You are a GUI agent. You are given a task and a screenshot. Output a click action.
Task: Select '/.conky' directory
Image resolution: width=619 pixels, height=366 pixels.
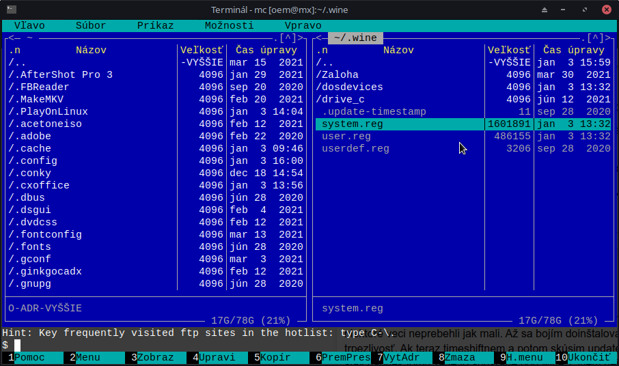tap(156, 173)
